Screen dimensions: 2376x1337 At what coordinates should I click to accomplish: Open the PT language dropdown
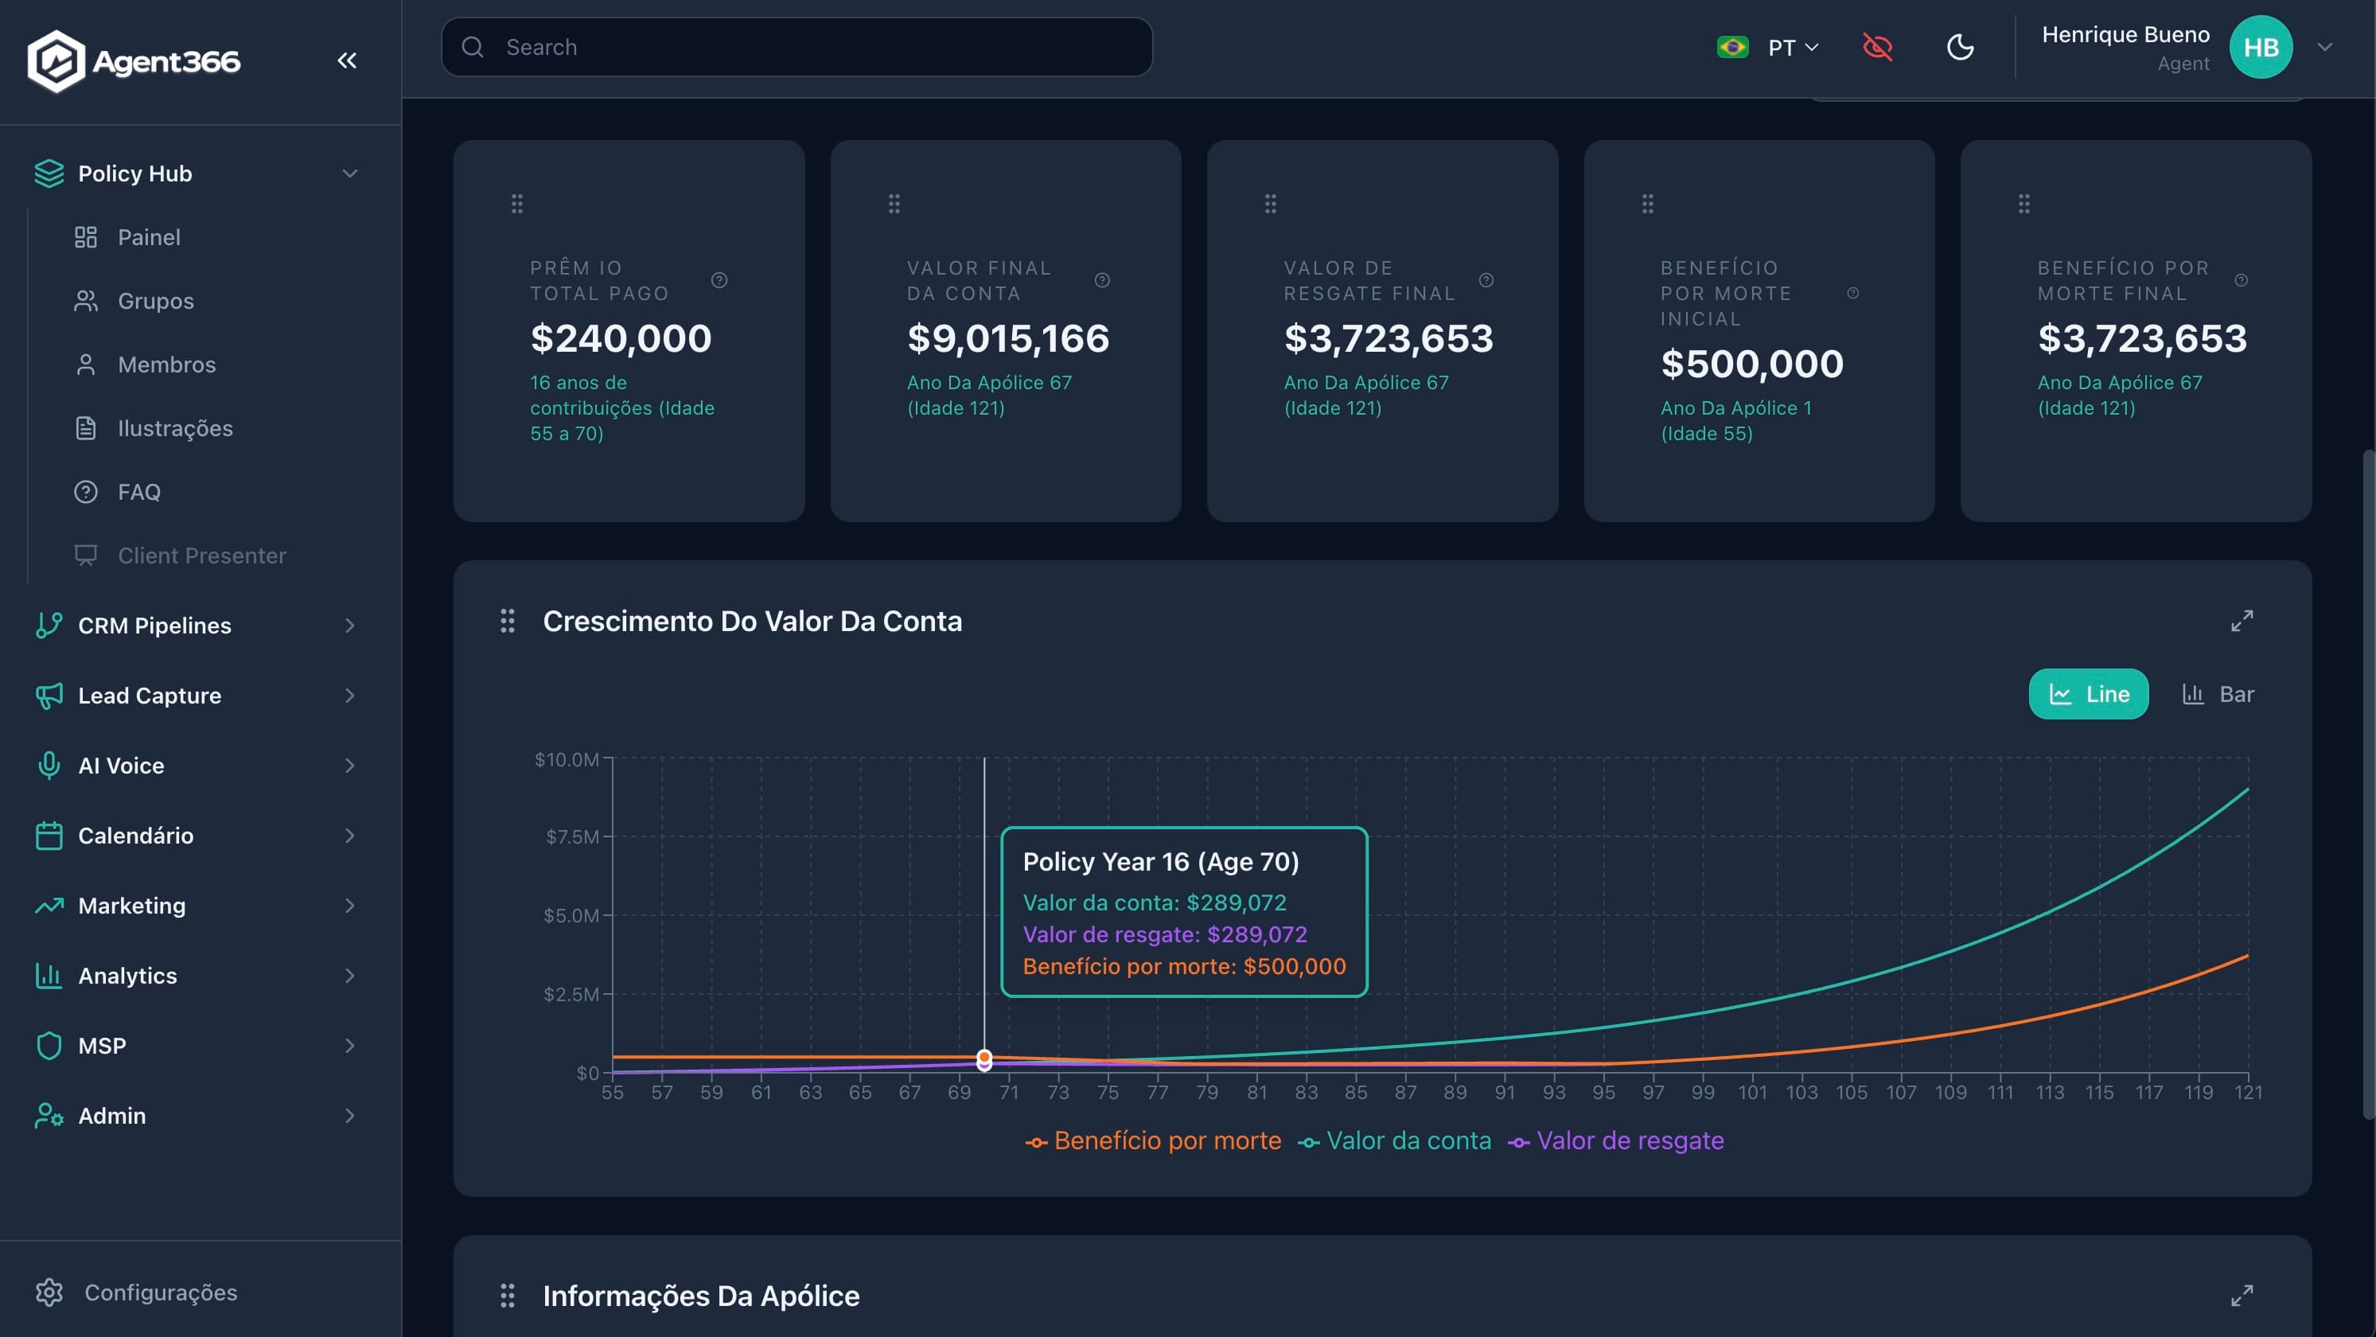[x=1782, y=47]
